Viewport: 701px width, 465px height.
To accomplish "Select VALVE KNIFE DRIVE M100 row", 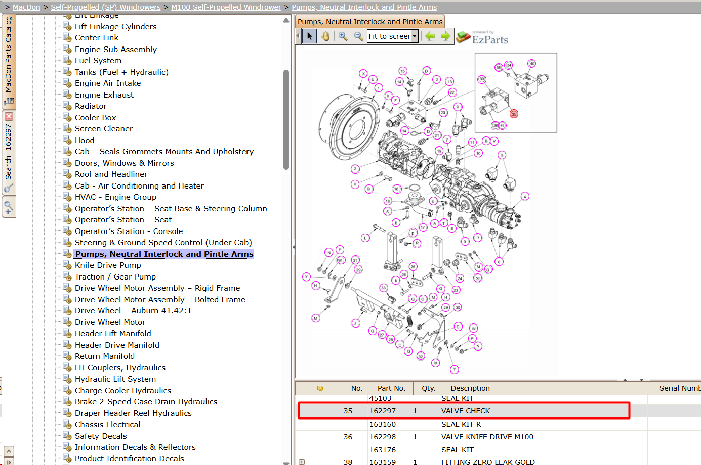I will pos(463,437).
